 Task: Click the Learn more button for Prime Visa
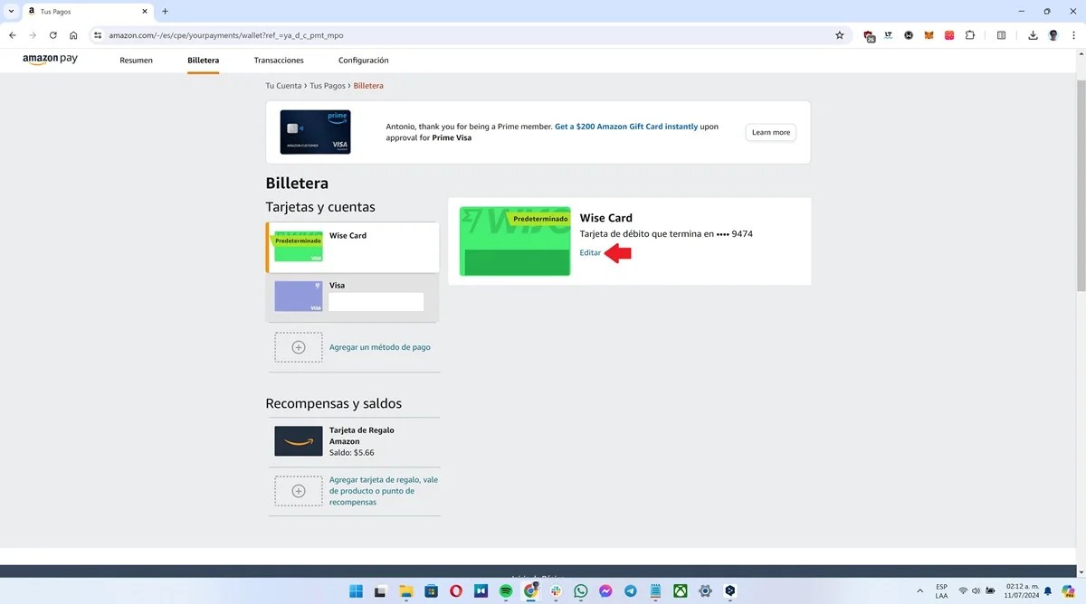pyautogui.click(x=770, y=132)
